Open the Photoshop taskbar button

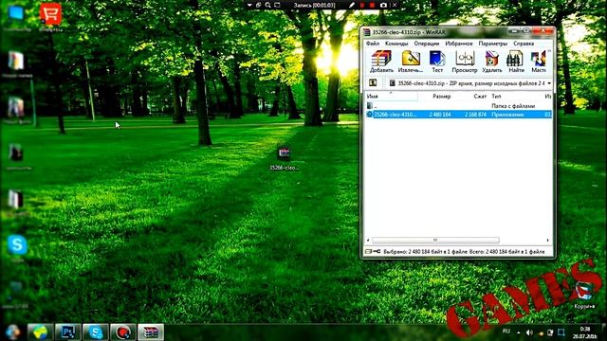tap(67, 332)
